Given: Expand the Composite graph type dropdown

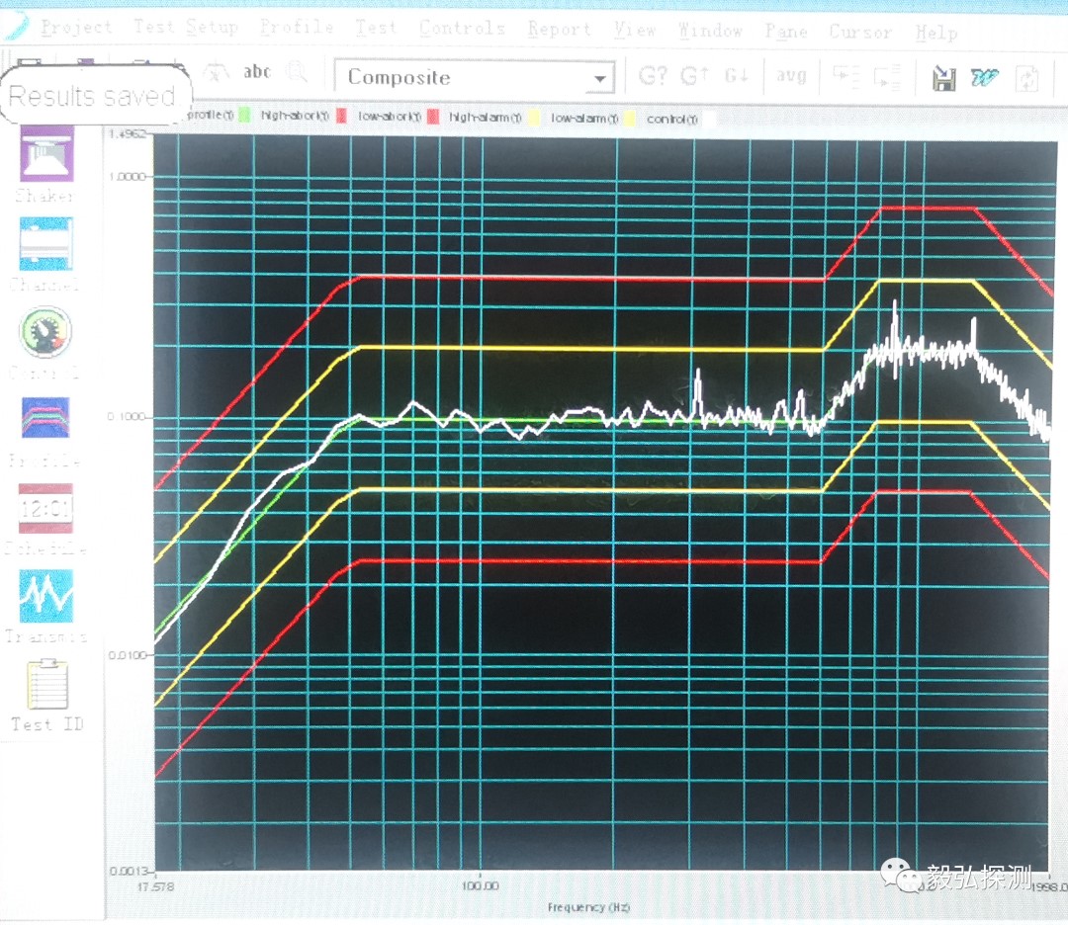Looking at the screenshot, I should [598, 79].
